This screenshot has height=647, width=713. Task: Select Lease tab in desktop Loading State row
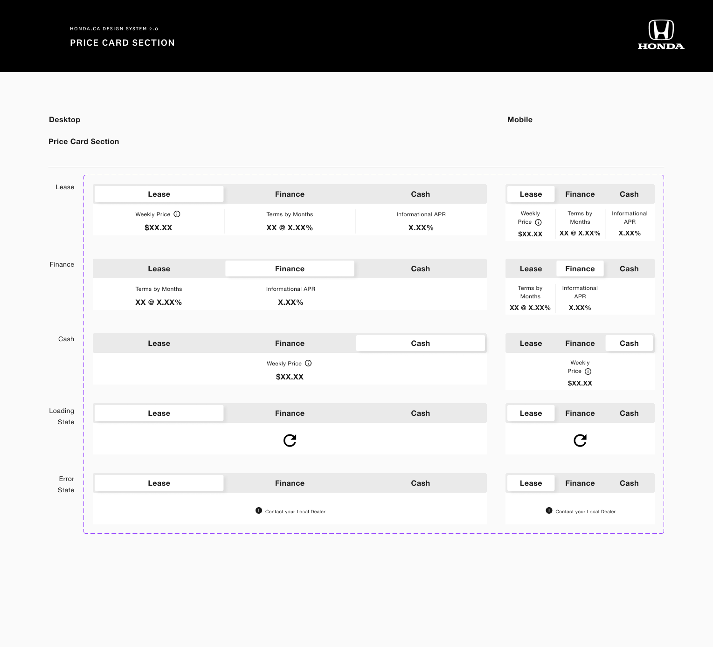[159, 413]
